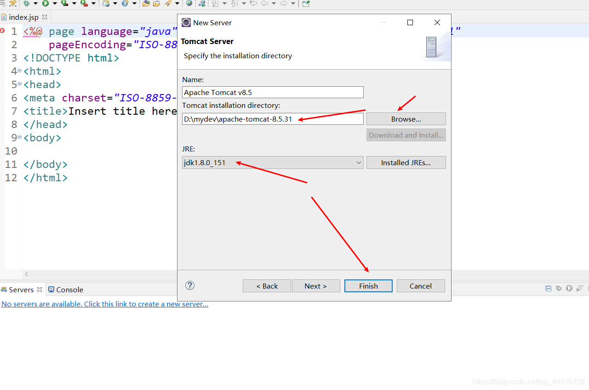Switch to the index.jsp editor tab
589x390 pixels.
[x=24, y=17]
